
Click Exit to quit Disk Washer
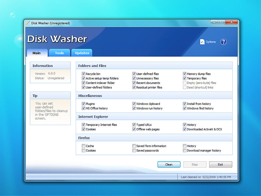(221, 165)
